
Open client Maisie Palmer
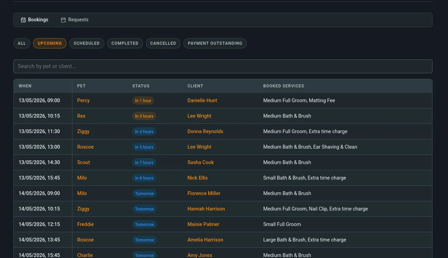(203, 224)
